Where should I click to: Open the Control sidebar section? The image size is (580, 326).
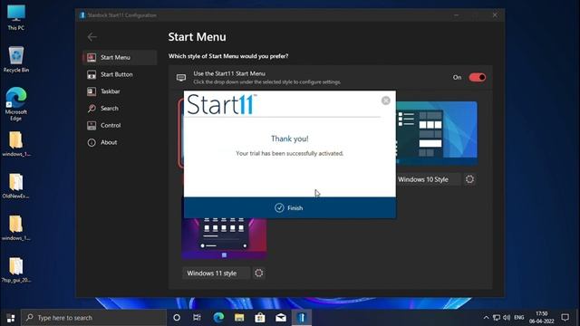coord(120,125)
